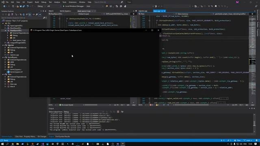This screenshot has width=260, height=146.
Task: Click the Visual Studio search box
Action: pyautogui.click(x=108, y=2)
